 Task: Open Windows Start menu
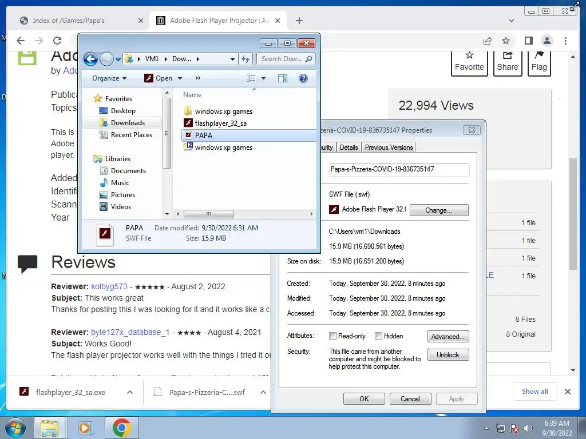[14, 428]
